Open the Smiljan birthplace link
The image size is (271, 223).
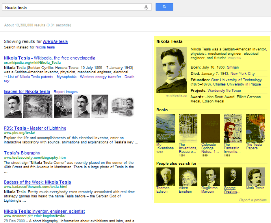(233, 67)
